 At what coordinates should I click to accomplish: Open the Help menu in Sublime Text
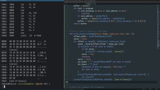(x=94, y=2)
